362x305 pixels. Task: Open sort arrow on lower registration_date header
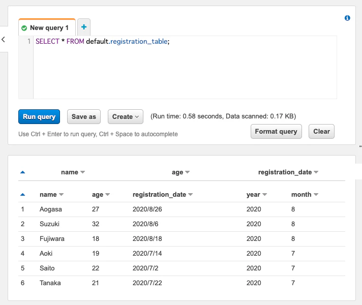tap(191, 195)
